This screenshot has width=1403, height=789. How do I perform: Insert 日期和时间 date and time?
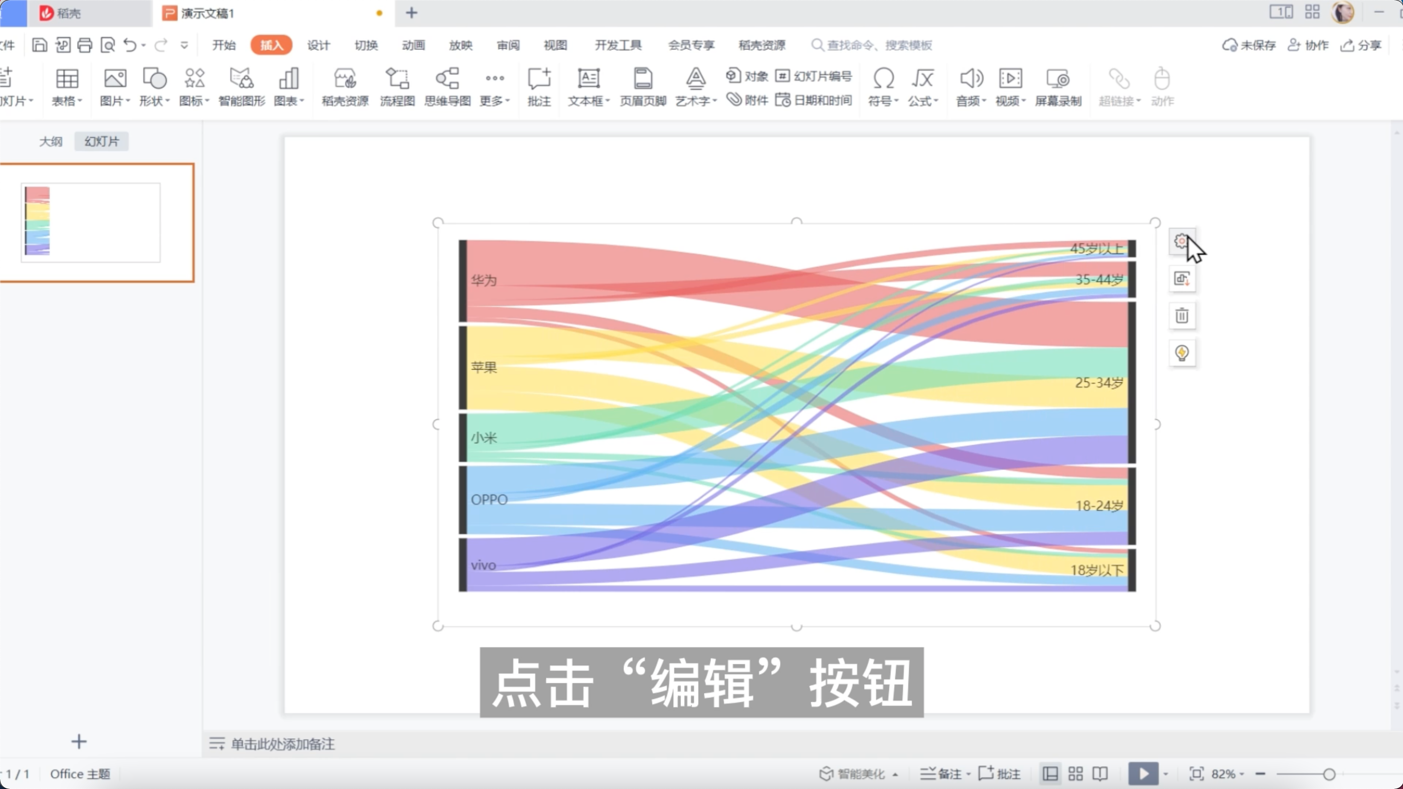pyautogui.click(x=814, y=99)
